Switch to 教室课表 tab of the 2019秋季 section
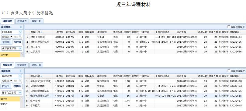 (22, 65)
